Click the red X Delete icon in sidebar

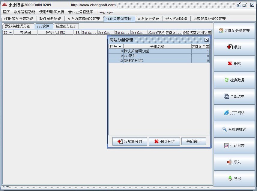click(x=230, y=63)
